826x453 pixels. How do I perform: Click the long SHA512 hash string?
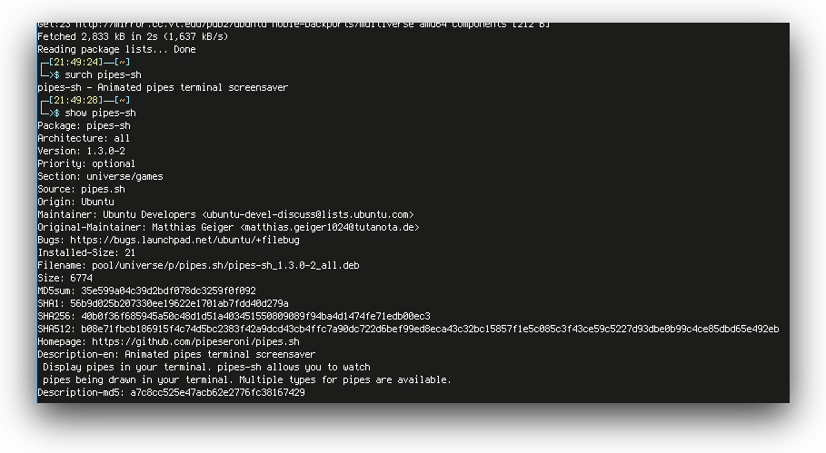430,329
